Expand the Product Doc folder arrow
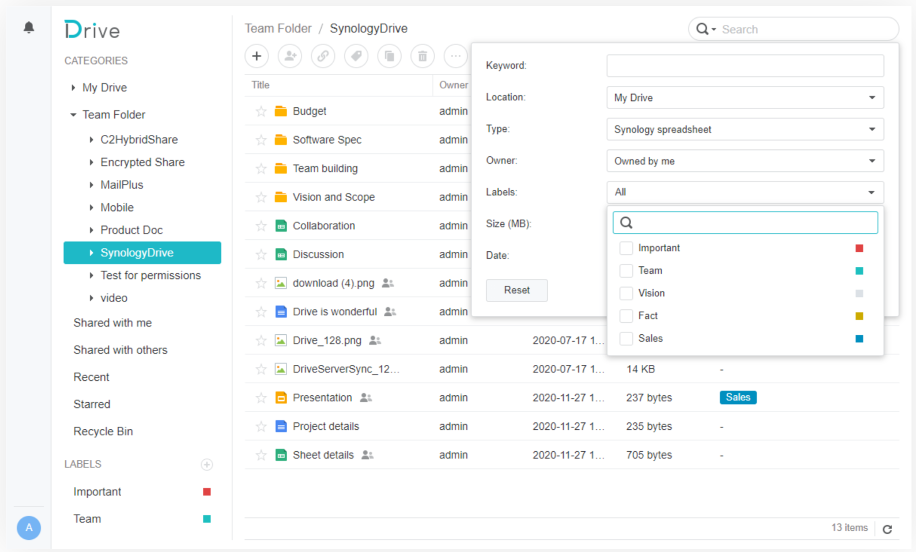The width and height of the screenshot is (916, 552). click(91, 230)
